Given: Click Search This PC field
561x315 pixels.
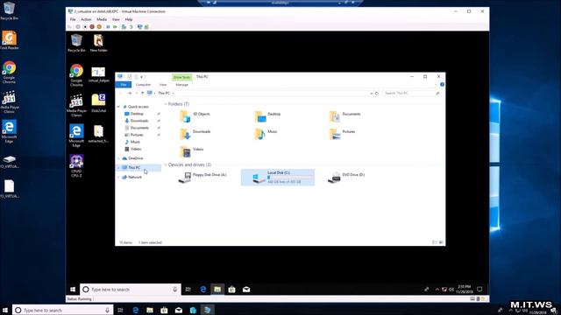Looking at the screenshot, I should 411,94.
